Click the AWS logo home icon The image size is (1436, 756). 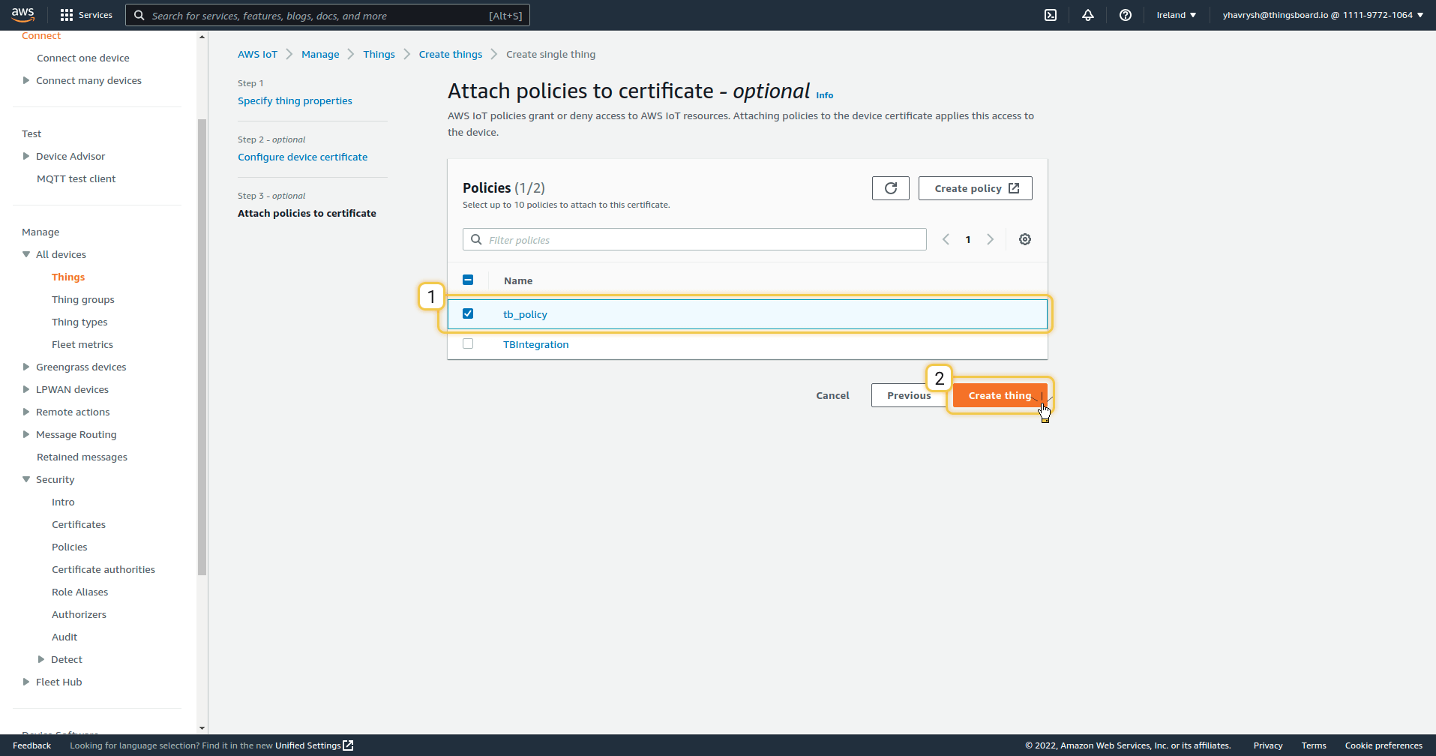(x=22, y=15)
